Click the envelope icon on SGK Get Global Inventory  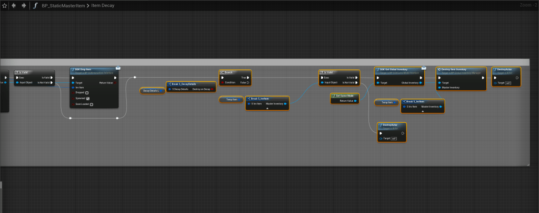424,68
